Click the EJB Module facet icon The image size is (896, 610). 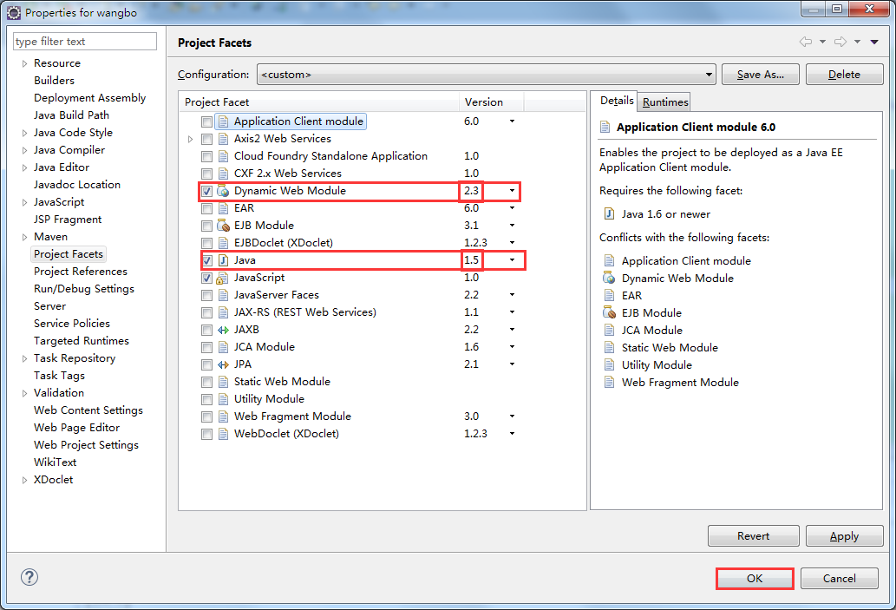click(223, 226)
